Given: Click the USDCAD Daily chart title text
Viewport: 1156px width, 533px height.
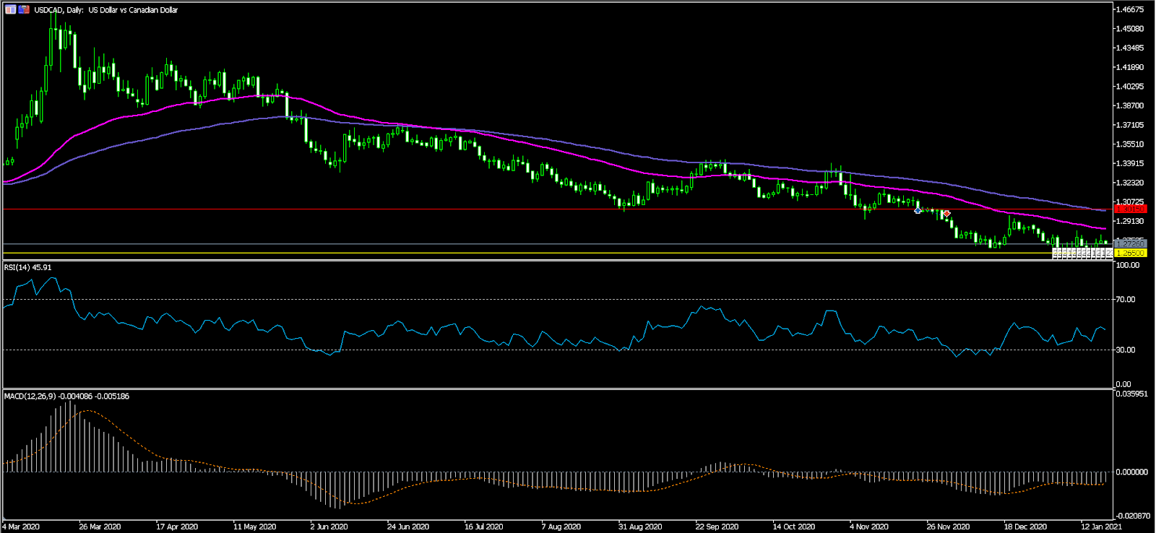Looking at the screenshot, I should [x=106, y=10].
